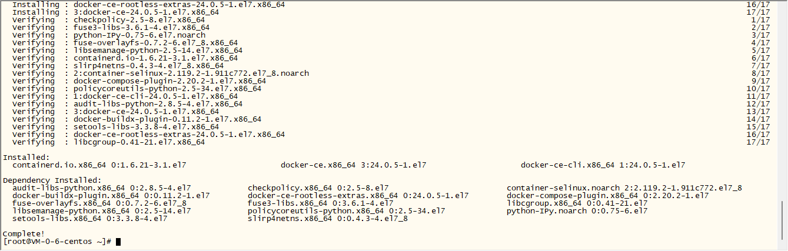Click the 'Verifying : libcgroup-0.41-21' line
The height and width of the screenshot is (251, 788).
point(109,142)
